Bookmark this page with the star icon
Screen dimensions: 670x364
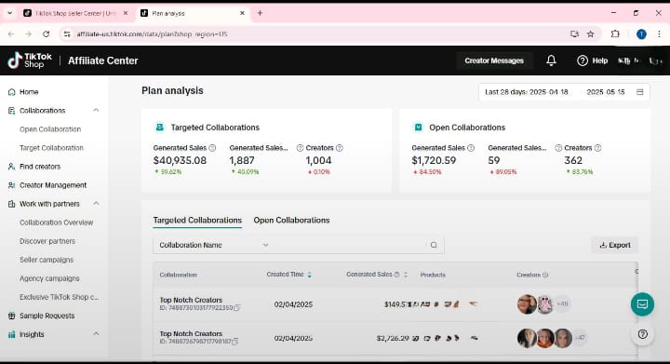click(x=591, y=34)
